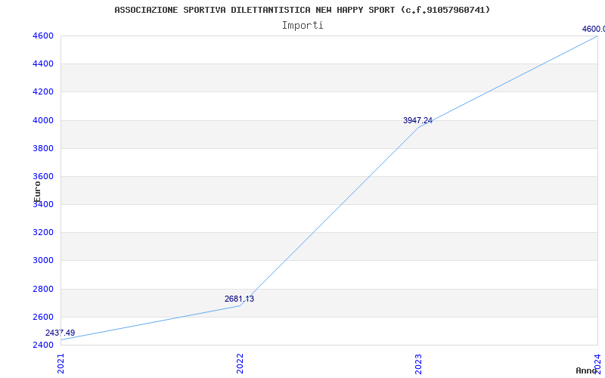Click the Euro y-axis title

click(x=37, y=192)
